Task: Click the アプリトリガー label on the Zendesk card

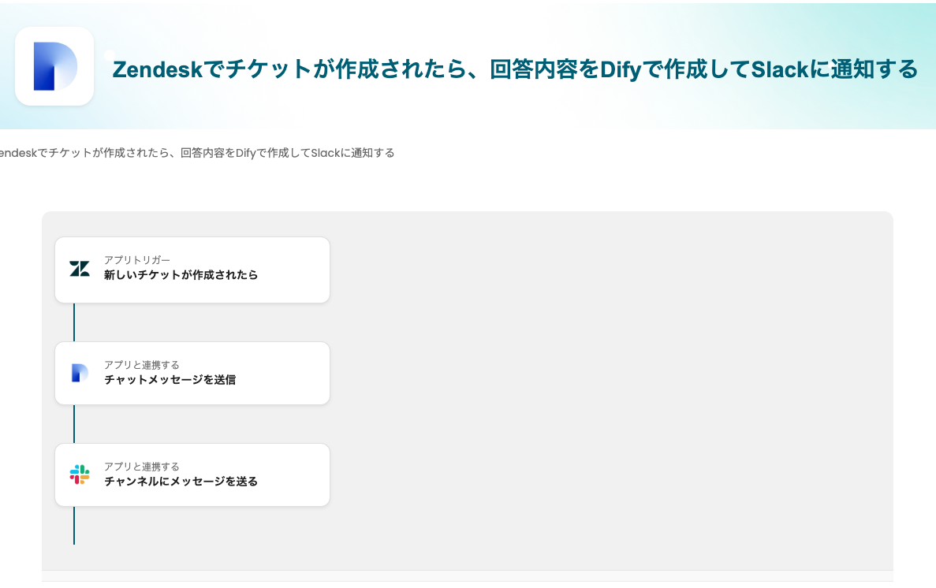Action: [136, 260]
